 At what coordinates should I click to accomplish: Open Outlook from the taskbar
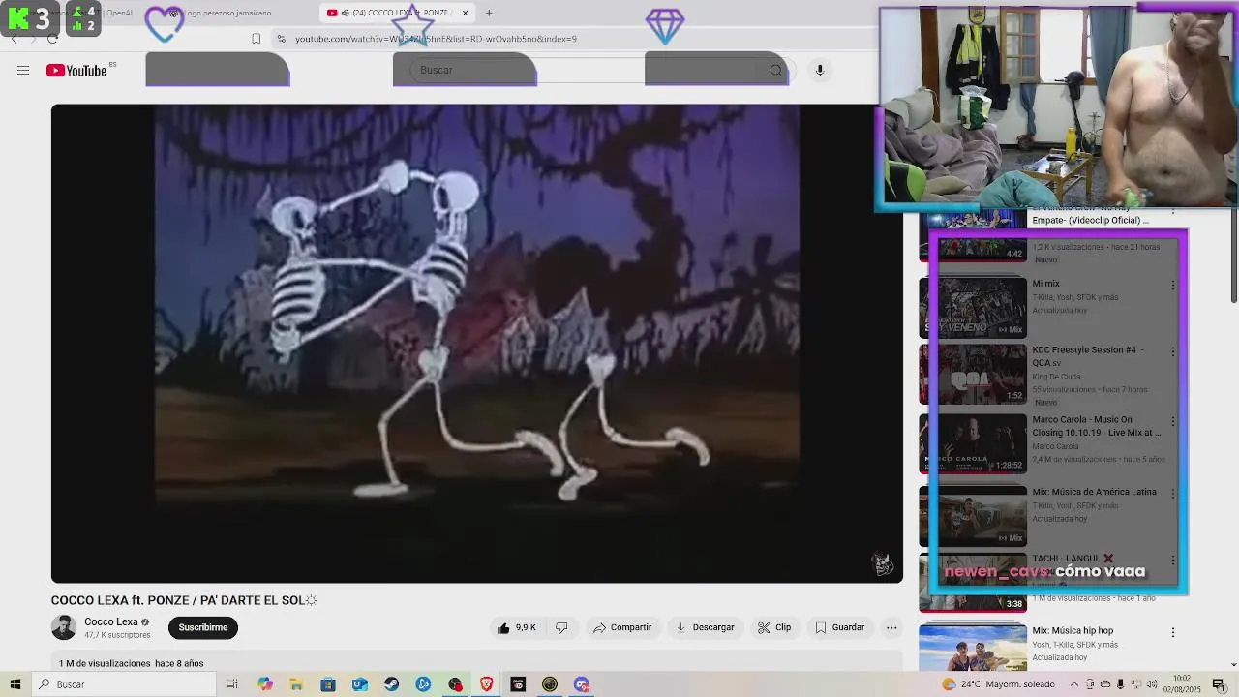point(360,684)
